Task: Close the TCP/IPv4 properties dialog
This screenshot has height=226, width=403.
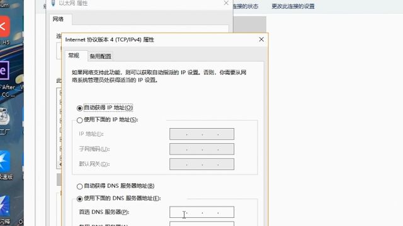Action: (x=261, y=40)
